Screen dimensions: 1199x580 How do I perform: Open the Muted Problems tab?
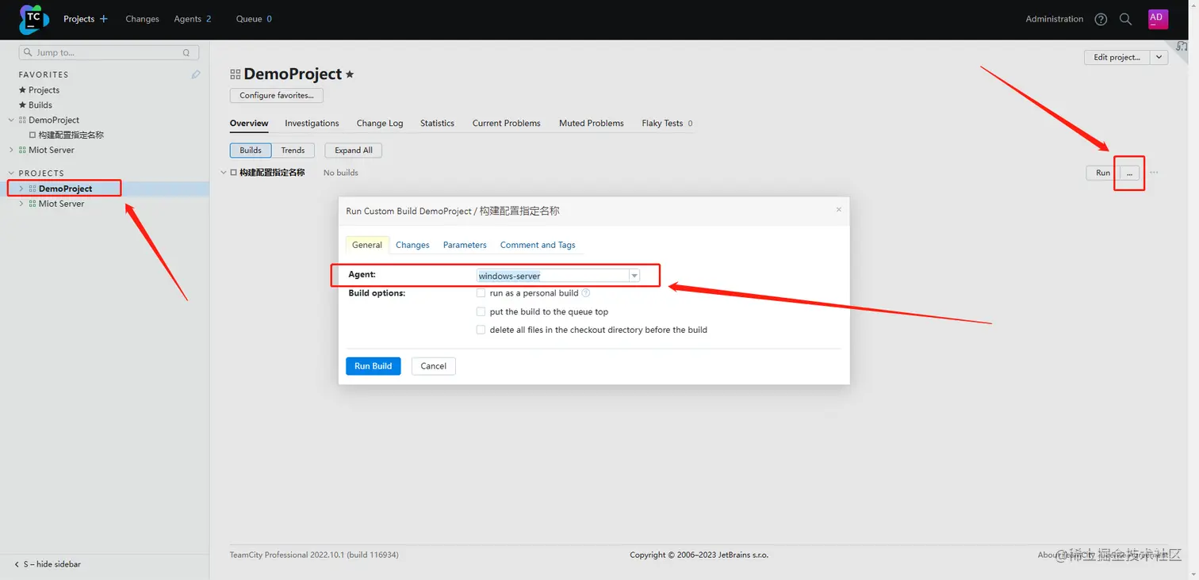(x=592, y=124)
